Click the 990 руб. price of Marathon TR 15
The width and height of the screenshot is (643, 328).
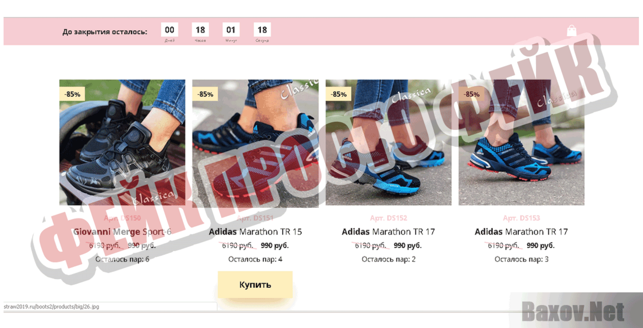pyautogui.click(x=275, y=245)
